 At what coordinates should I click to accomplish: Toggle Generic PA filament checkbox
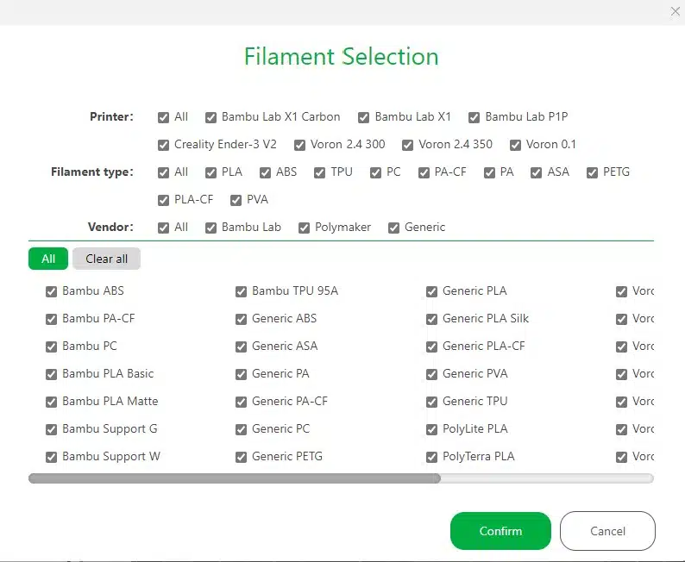coord(242,374)
